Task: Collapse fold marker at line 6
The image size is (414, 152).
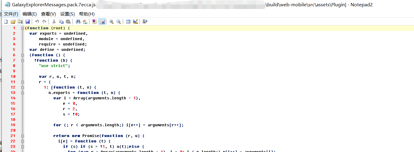Action: pos(22,55)
